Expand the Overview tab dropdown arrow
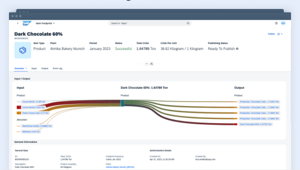 click(26, 69)
